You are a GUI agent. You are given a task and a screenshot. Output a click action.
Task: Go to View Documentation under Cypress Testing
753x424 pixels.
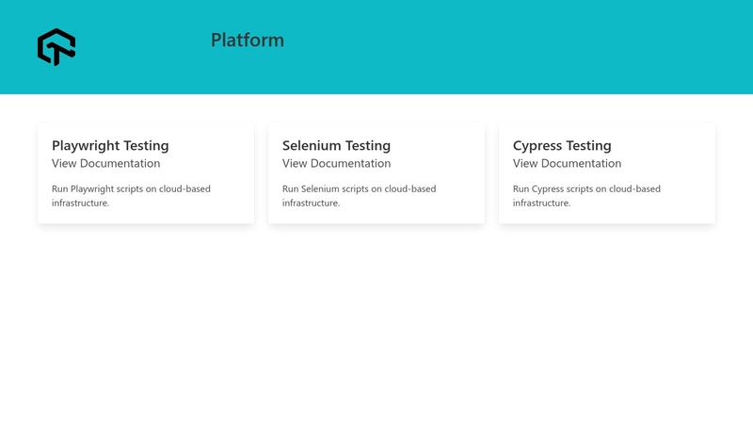click(567, 164)
